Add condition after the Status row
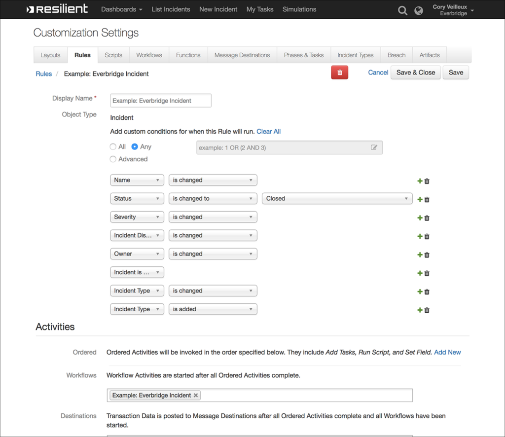Screen dimensions: 505x437 pos(420,199)
